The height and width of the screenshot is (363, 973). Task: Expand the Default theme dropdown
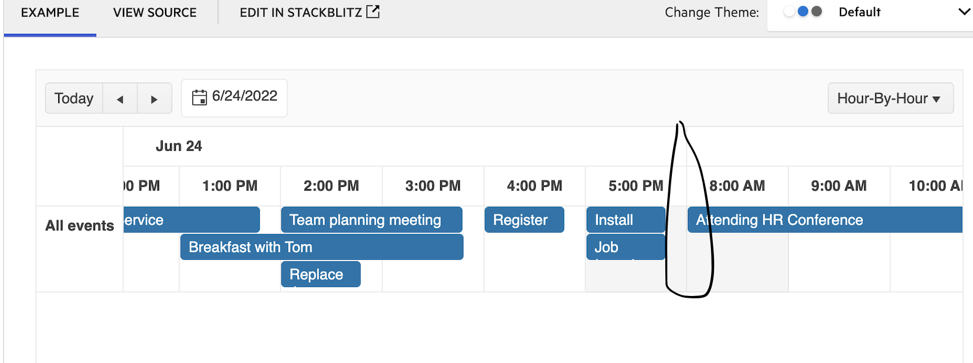963,12
